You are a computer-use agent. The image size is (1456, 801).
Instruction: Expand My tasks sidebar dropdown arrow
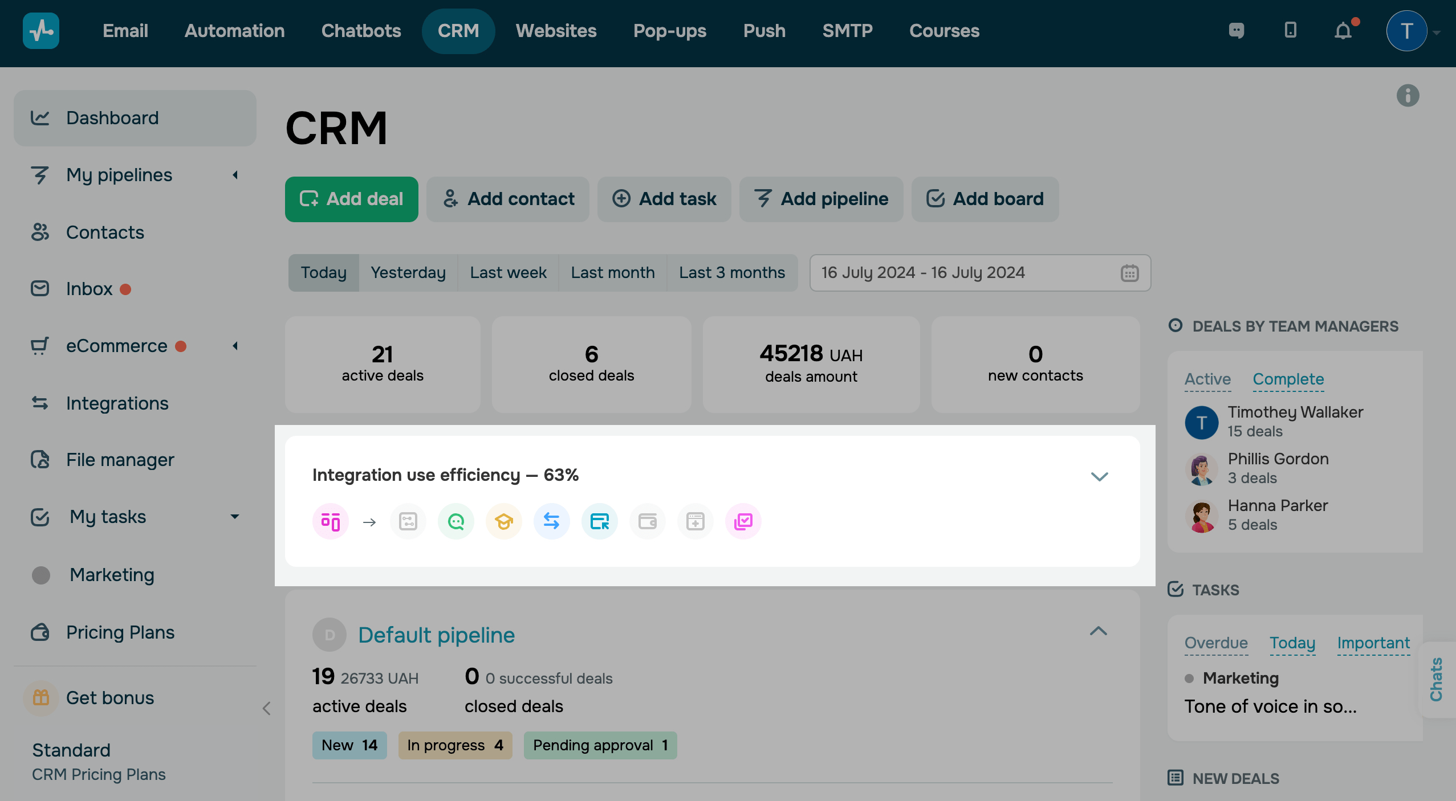coord(235,517)
